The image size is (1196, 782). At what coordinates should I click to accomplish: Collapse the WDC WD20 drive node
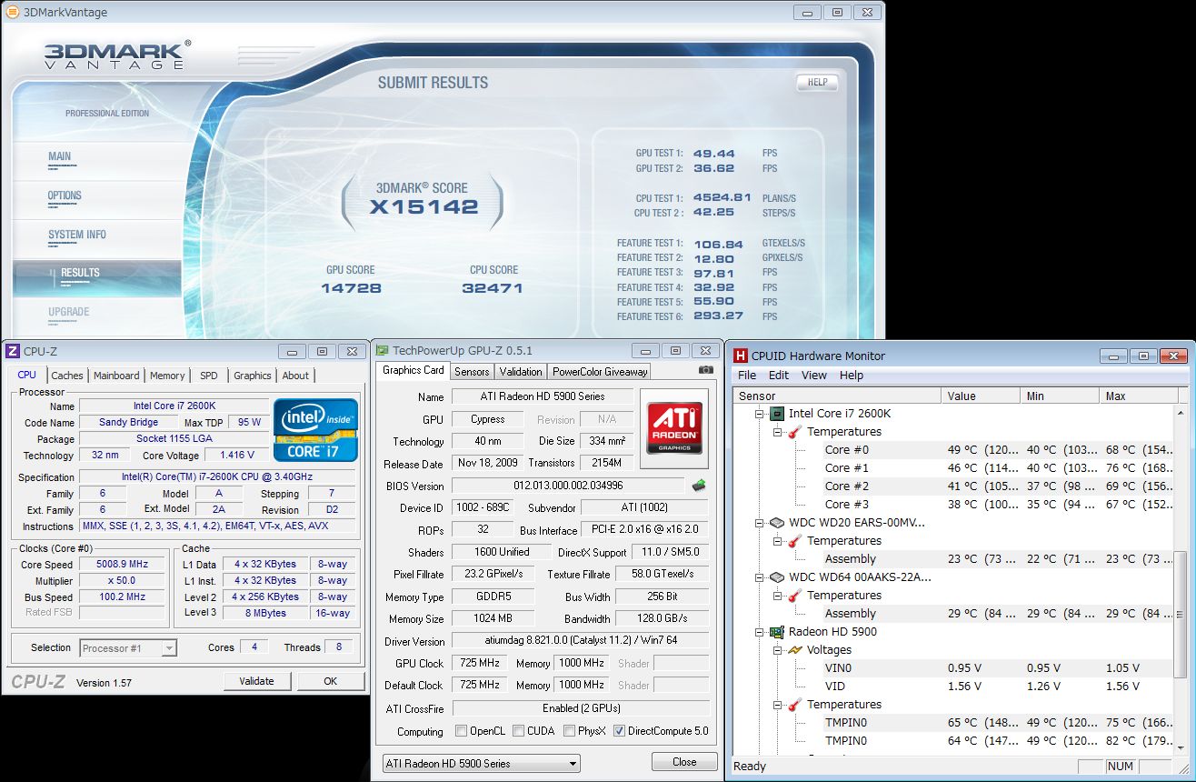pyautogui.click(x=759, y=523)
